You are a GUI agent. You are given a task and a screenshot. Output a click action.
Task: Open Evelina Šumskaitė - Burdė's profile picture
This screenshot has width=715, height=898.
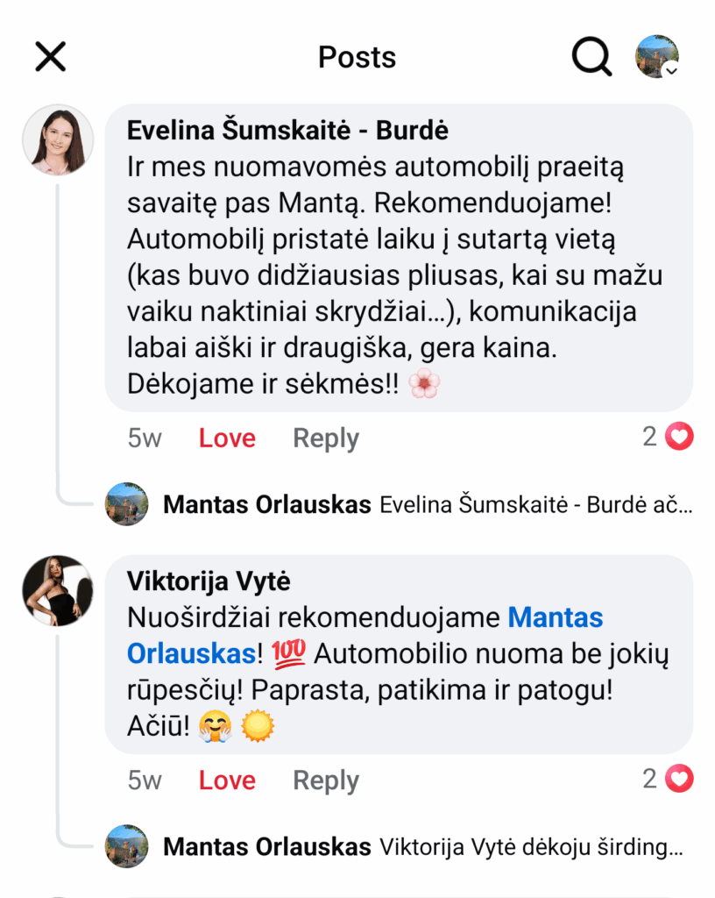58,139
